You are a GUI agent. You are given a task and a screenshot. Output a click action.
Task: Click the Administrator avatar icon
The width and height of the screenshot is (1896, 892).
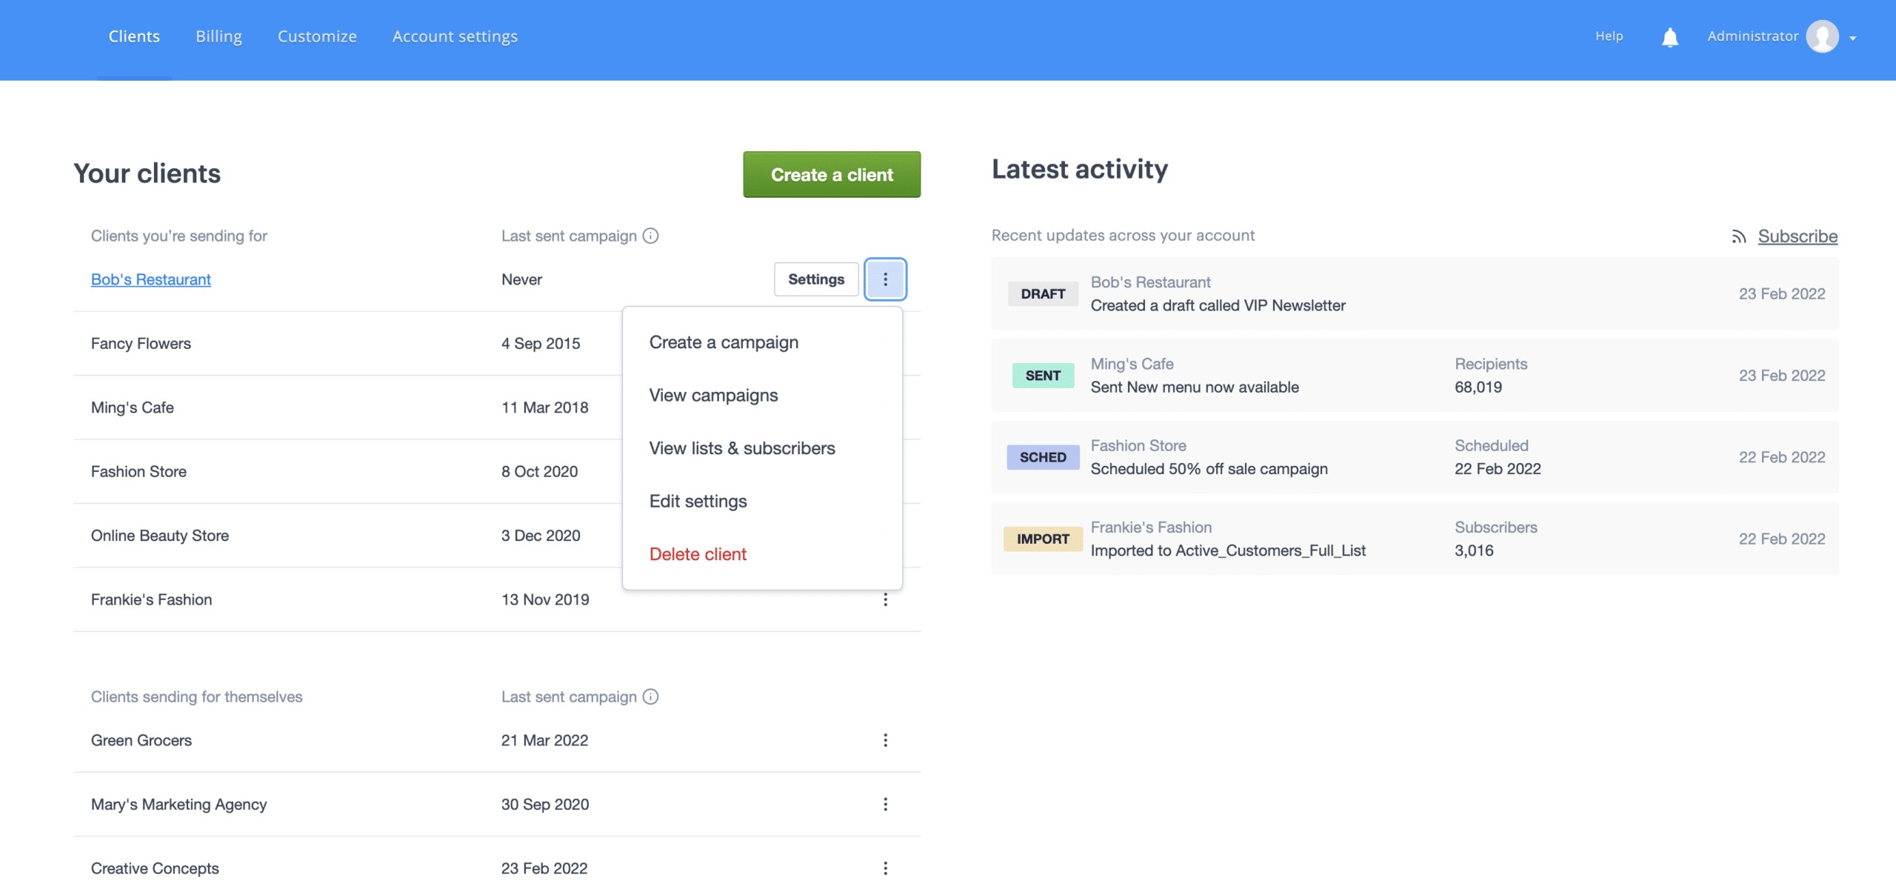(1822, 36)
